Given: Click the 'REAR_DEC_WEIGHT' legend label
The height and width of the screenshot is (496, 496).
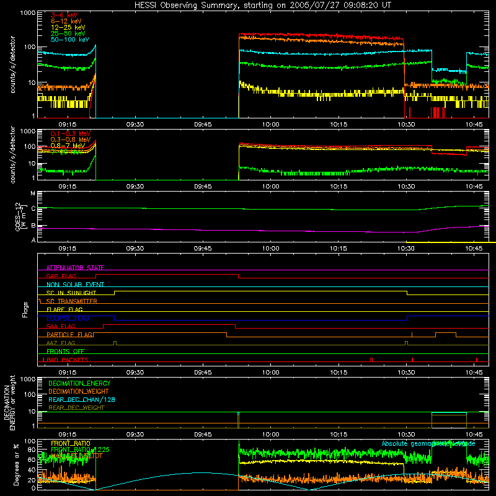Looking at the screenshot, I should [x=76, y=408].
